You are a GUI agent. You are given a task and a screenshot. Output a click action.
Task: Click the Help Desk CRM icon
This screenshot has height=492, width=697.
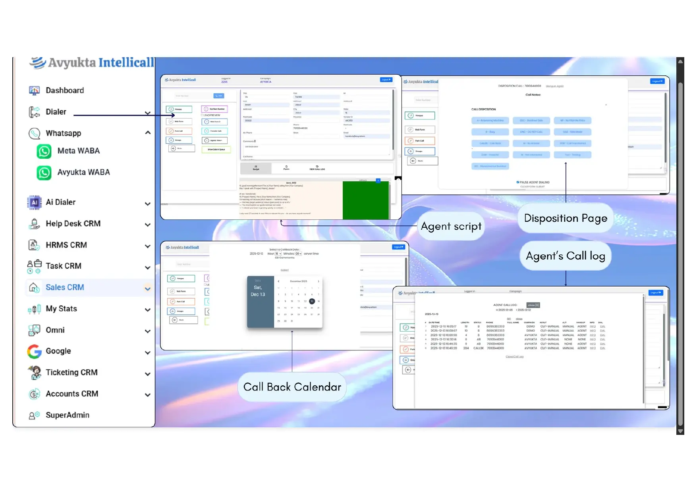point(34,224)
